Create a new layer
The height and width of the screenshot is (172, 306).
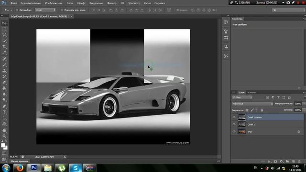pos(293,161)
